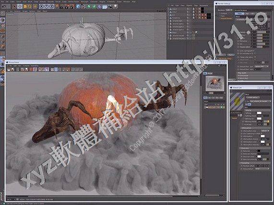Open the viewport Cameras menu

point(17,11)
